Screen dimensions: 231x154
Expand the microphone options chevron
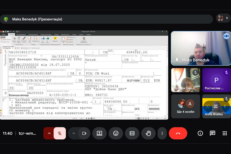pos(49,133)
